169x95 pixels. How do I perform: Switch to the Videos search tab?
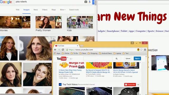[x=45, y=10]
